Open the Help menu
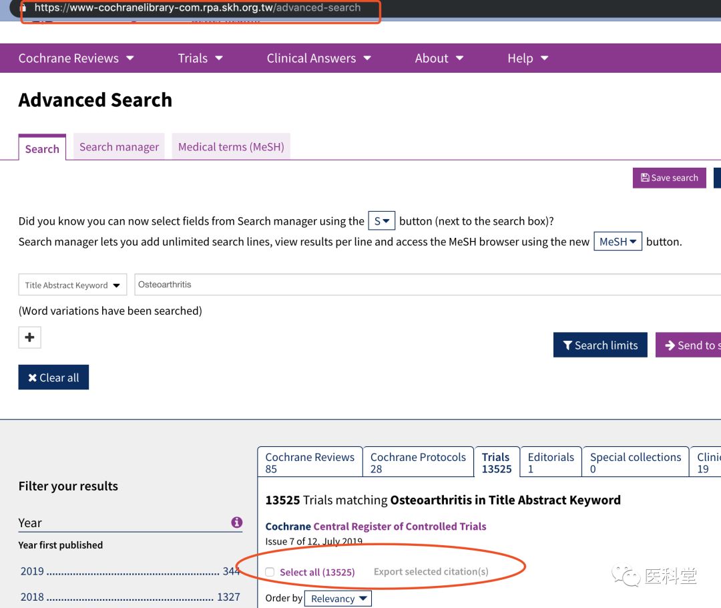The image size is (721, 608). click(x=527, y=58)
